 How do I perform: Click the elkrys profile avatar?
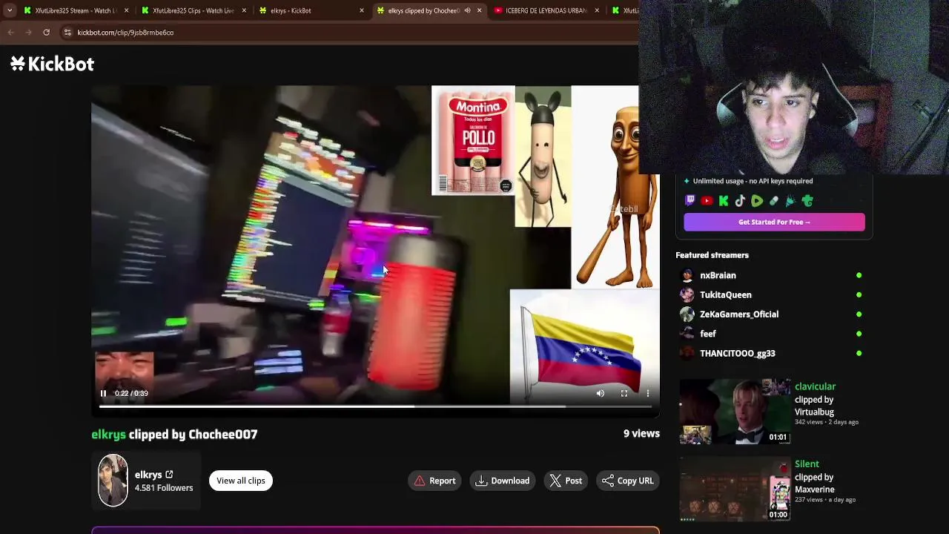[x=113, y=481]
